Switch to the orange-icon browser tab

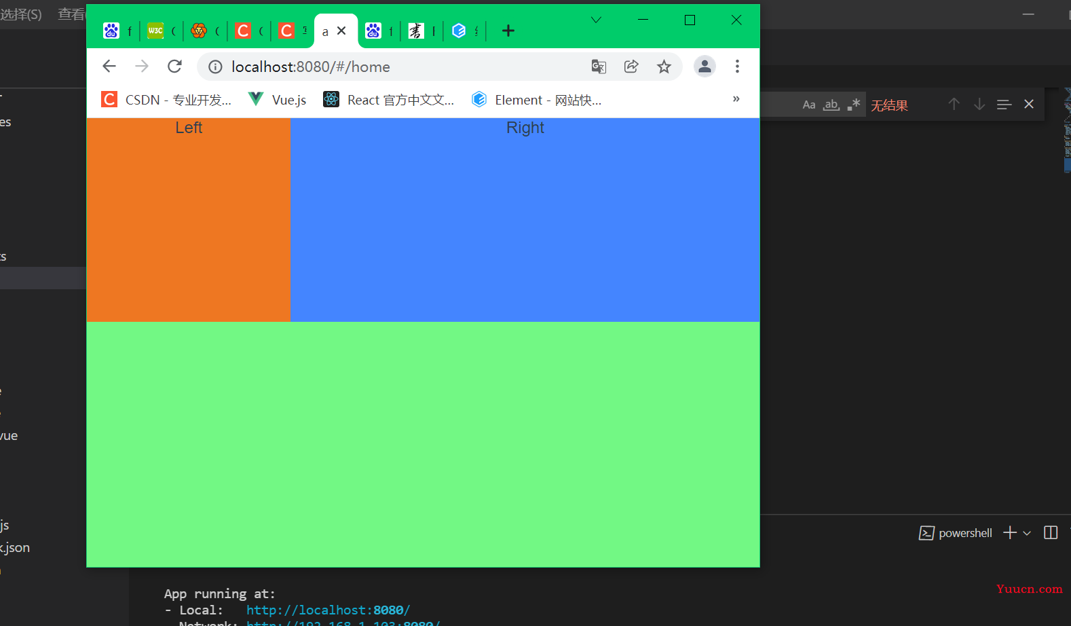(x=206, y=31)
